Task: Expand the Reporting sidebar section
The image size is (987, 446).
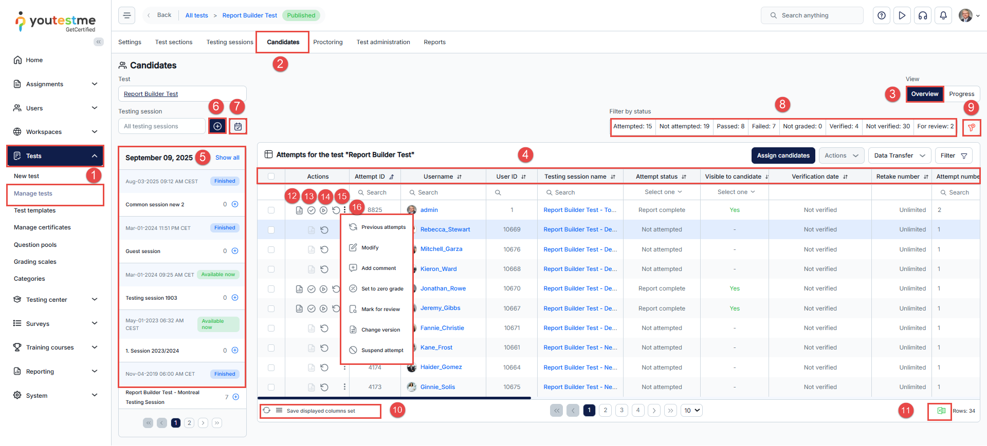Action: tap(55, 372)
